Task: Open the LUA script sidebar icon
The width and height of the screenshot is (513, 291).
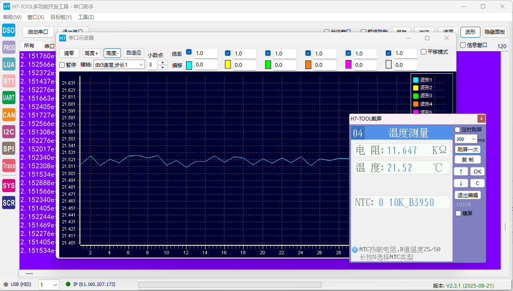Action: pos(9,64)
